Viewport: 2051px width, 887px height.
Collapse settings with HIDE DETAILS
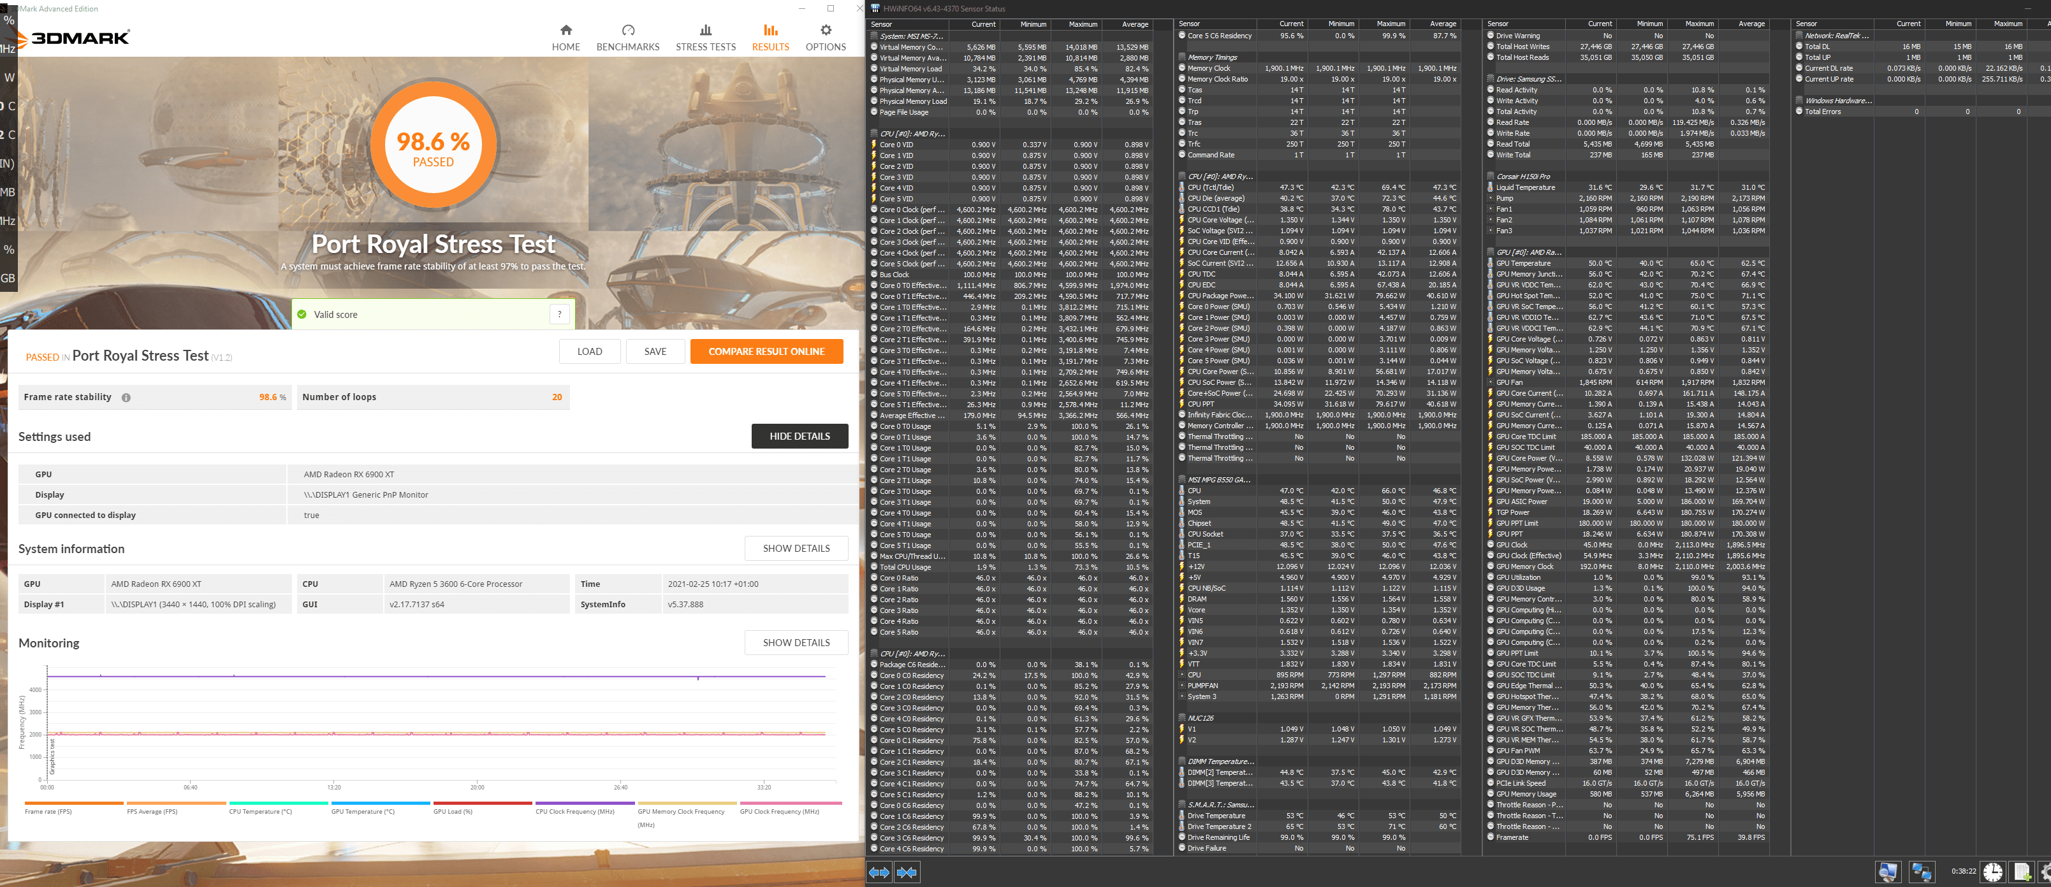click(x=799, y=436)
